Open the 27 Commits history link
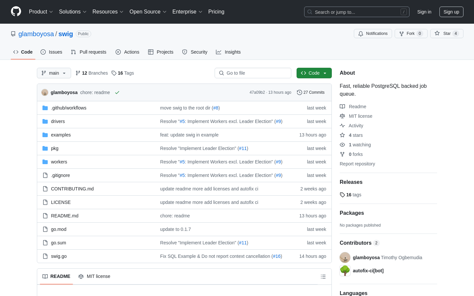 coord(311,92)
